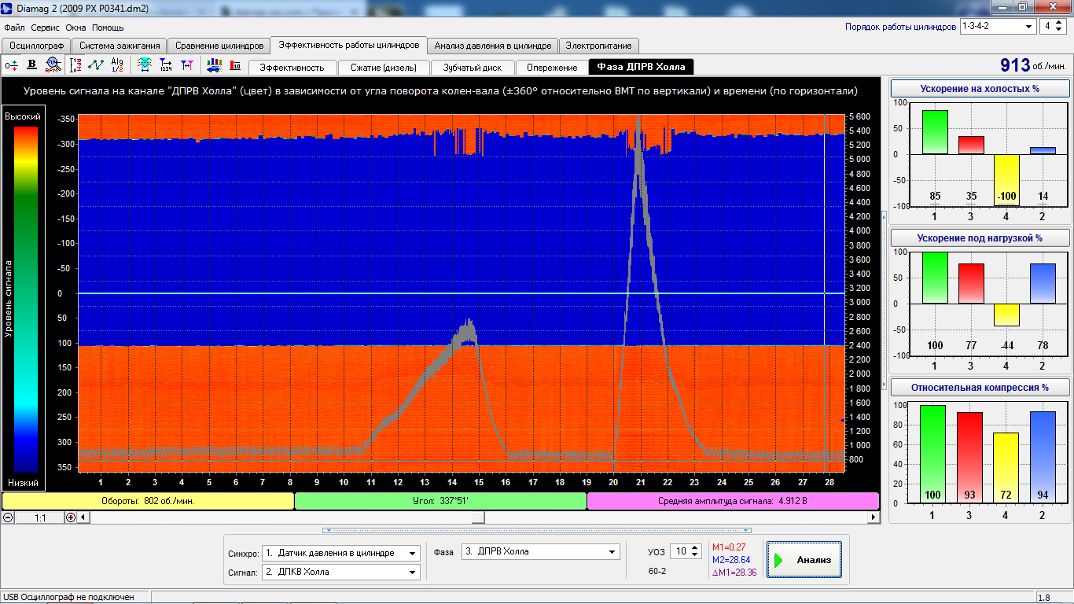
Task: Open the Сигнал channel dropdown
Action: coord(340,572)
